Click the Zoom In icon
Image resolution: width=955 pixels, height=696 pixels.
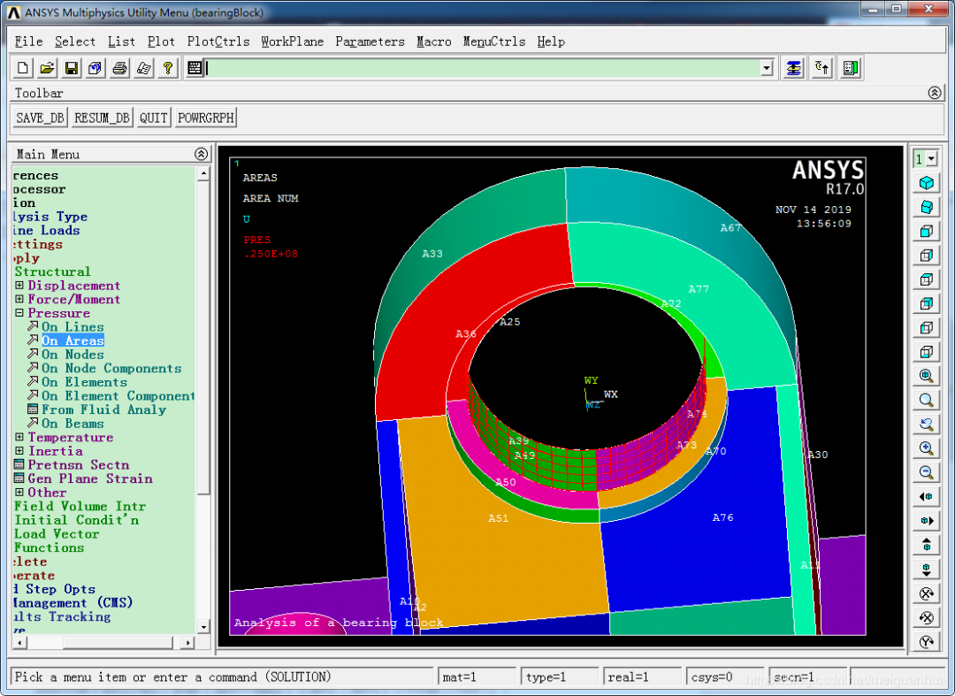pos(927,448)
